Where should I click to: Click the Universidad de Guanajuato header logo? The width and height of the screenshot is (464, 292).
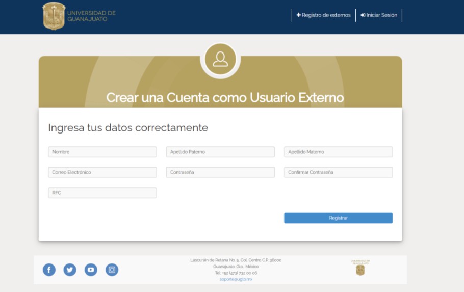[x=79, y=16]
